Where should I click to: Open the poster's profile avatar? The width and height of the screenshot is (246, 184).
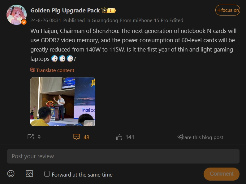(x=16, y=14)
